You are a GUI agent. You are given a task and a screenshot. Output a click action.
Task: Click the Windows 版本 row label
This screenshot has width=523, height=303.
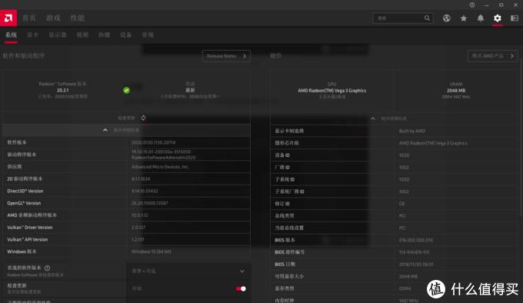point(22,251)
